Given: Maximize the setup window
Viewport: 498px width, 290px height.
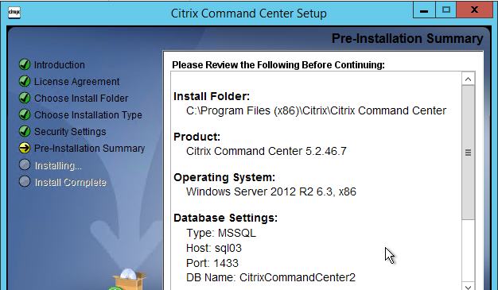Looking at the screenshot, I should point(445,10).
